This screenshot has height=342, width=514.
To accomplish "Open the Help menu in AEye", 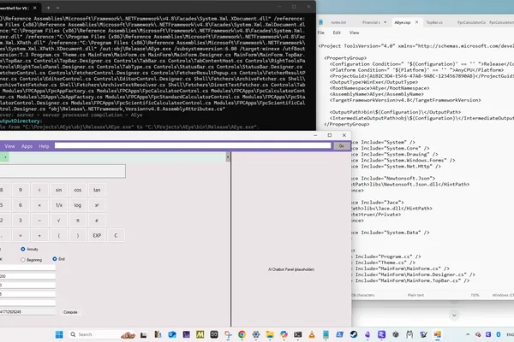I will pyautogui.click(x=44, y=146).
